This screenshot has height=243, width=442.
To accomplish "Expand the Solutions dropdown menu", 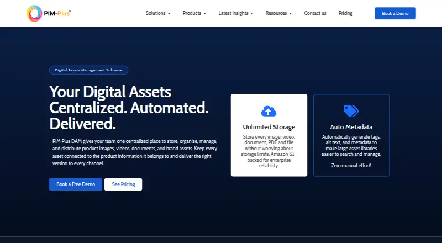I will pyautogui.click(x=158, y=13).
